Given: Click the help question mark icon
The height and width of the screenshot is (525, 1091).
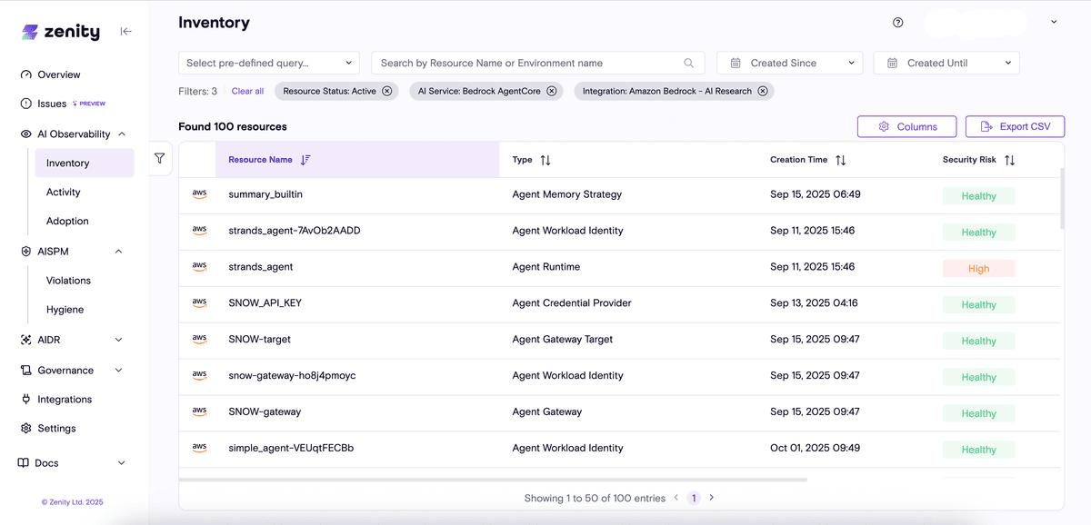Looking at the screenshot, I should (898, 23).
